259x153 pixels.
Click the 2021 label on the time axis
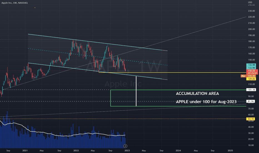[25, 150]
